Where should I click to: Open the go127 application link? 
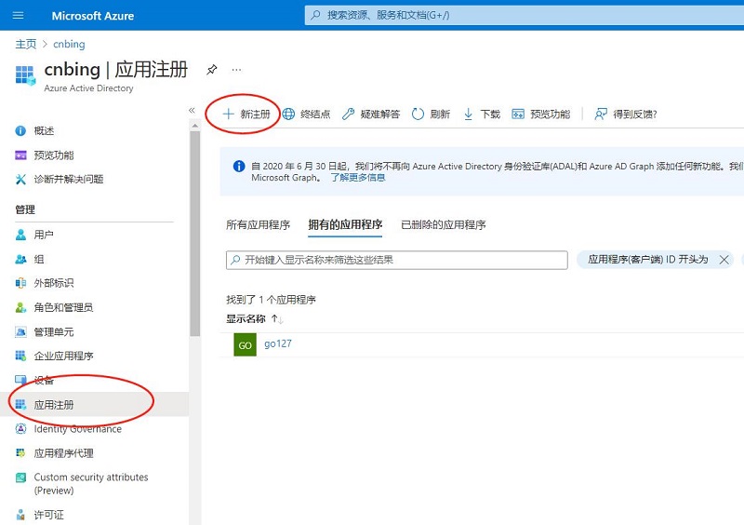(278, 343)
